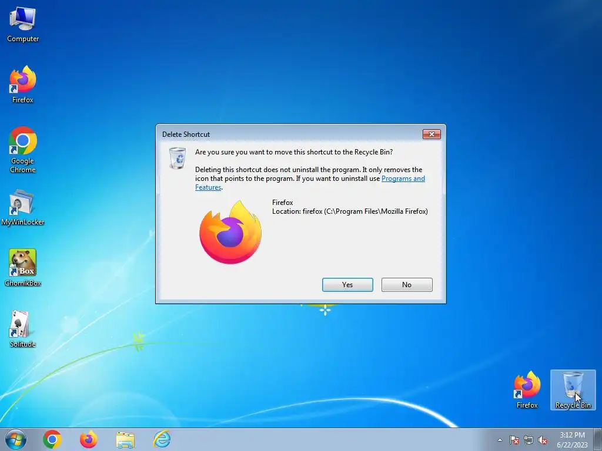Screen dimensions: 602x451
Task: Click the large Firefox logo in the dialog
Action: coord(230,232)
